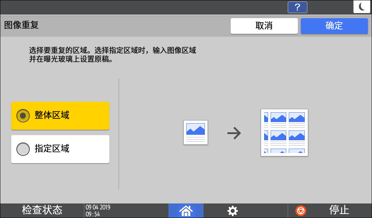The height and width of the screenshot is (218, 372).
Task: Activate the moon energy saver icon
Action: click(361, 6)
